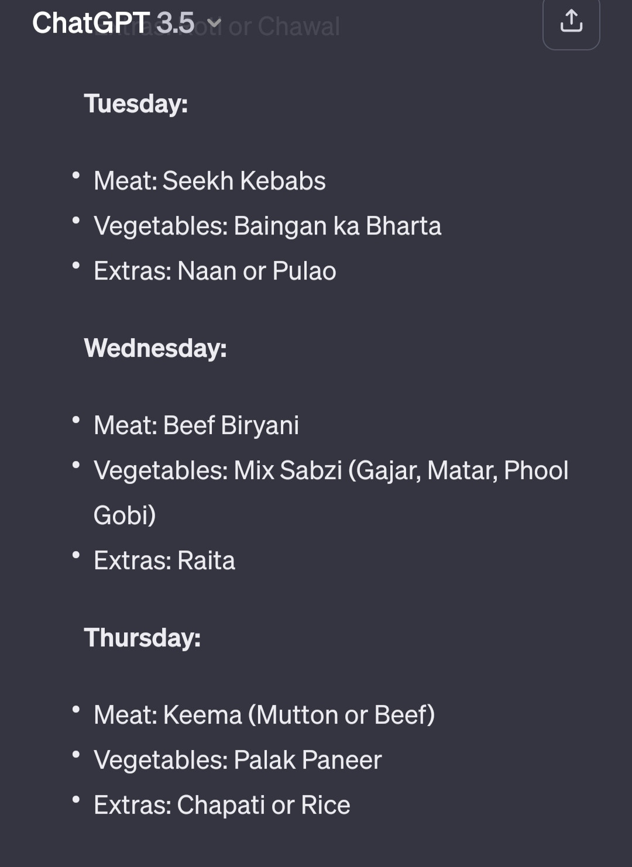Tap Vegetables: Baingan ka Bharta item
This screenshot has height=867, width=632.
coord(267,226)
